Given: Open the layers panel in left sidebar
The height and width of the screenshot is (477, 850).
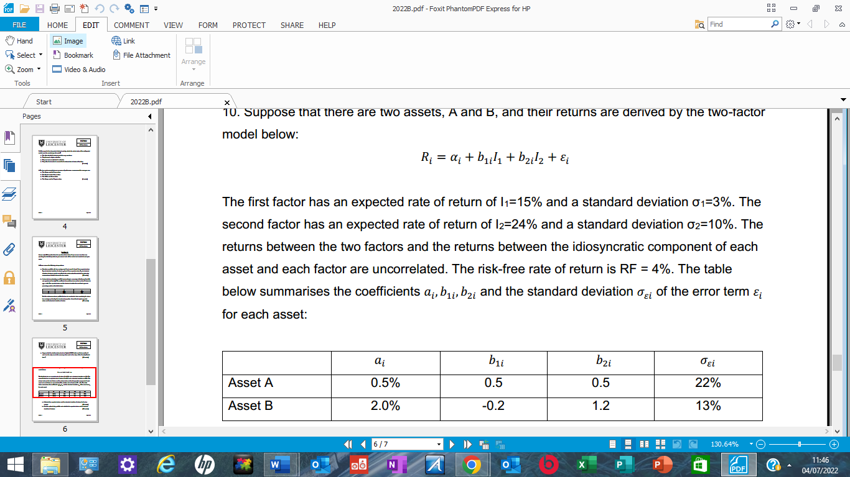Looking at the screenshot, I should point(9,194).
